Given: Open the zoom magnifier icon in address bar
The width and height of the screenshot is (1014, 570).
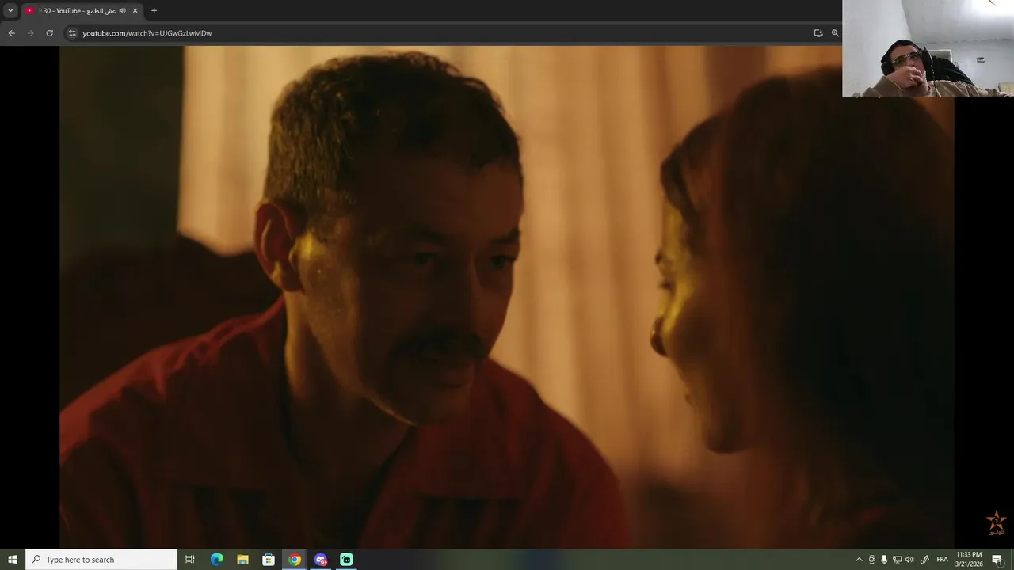Looking at the screenshot, I should [x=835, y=33].
